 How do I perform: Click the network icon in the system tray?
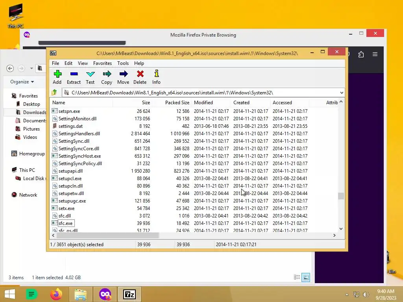[357, 294]
